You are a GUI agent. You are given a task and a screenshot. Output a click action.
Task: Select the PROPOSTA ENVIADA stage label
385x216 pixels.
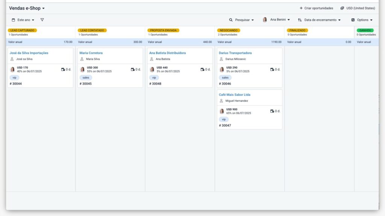[x=163, y=30]
